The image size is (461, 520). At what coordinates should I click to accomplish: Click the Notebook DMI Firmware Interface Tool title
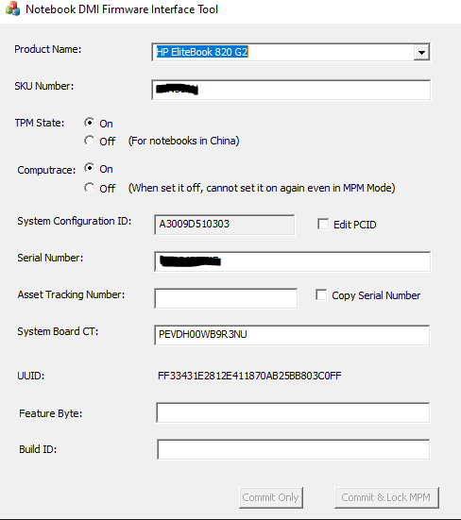[122, 9]
